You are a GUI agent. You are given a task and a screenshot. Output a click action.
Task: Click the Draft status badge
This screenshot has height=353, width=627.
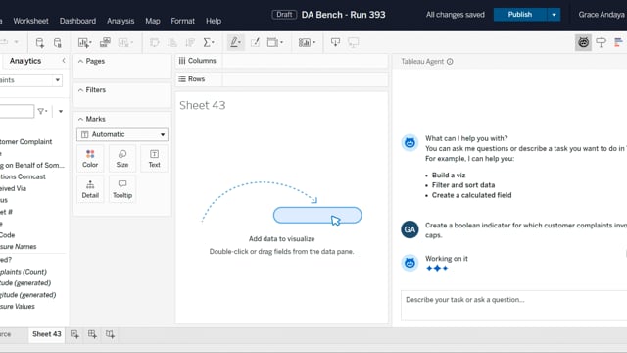coord(284,15)
